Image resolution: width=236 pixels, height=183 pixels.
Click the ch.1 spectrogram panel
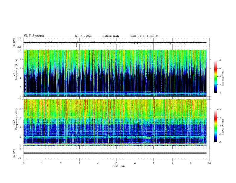(115, 73)
